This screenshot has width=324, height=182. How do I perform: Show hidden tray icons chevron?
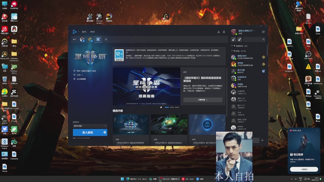(x=292, y=179)
